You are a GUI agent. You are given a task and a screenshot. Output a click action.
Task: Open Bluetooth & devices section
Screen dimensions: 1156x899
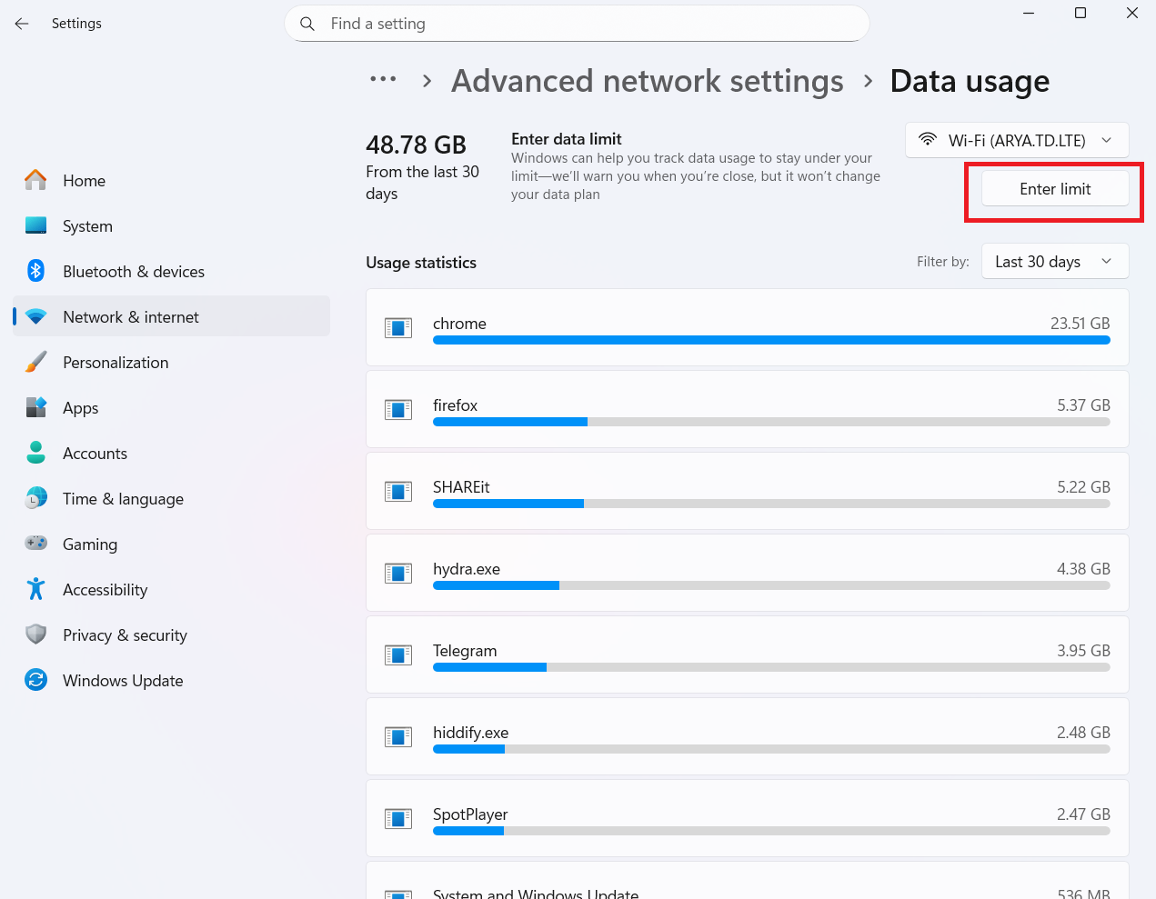point(171,271)
